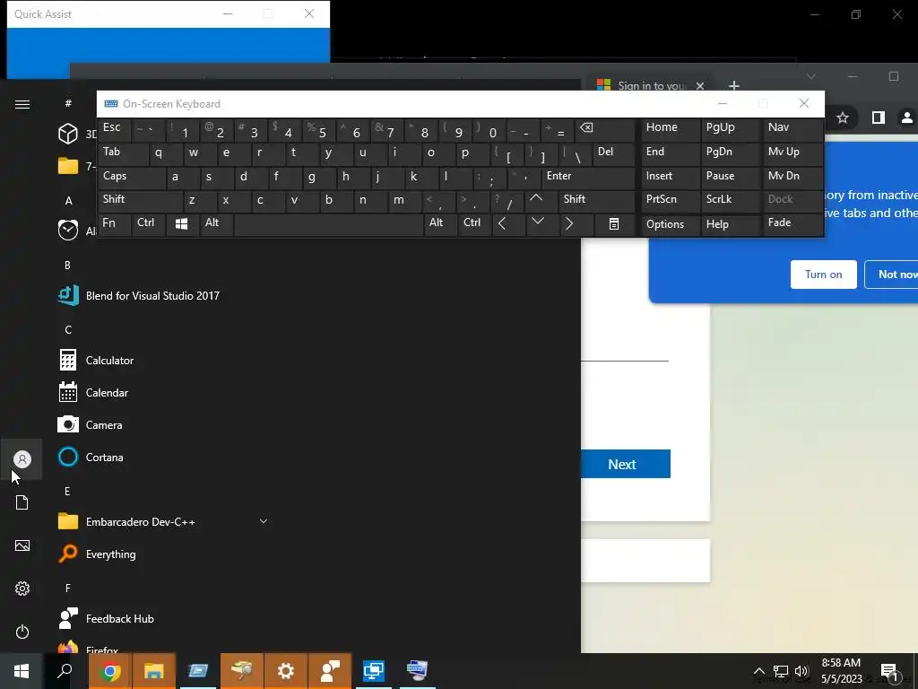Switch to Chrome on the taskbar
The image size is (918, 689).
pos(110,671)
